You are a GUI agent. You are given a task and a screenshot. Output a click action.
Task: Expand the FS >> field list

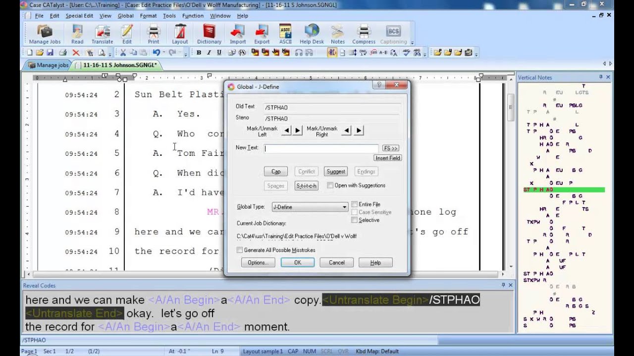390,148
